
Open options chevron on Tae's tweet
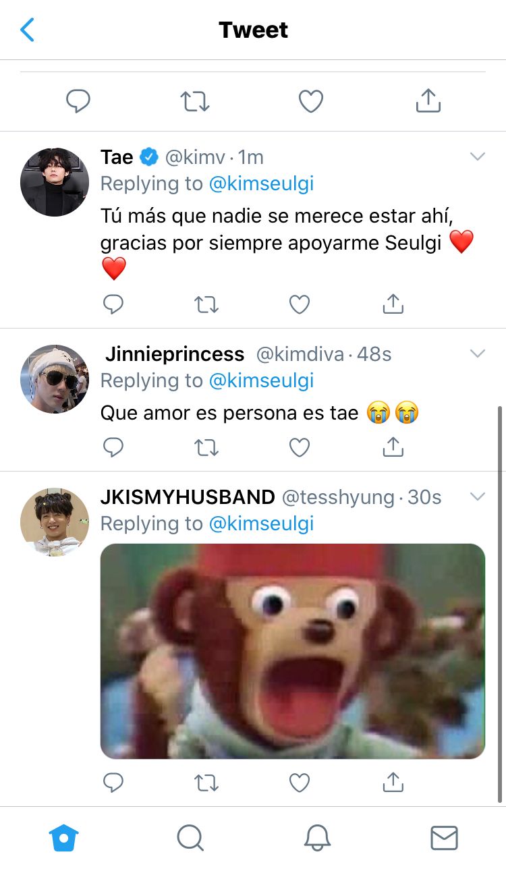478,157
